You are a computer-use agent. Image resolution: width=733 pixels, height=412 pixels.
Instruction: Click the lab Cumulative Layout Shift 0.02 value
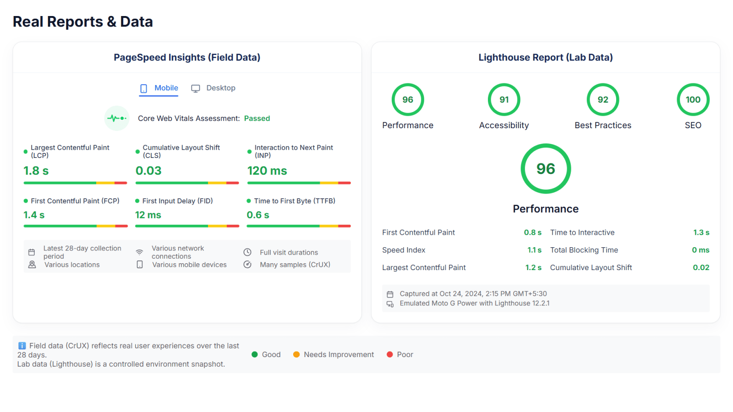pyautogui.click(x=701, y=267)
